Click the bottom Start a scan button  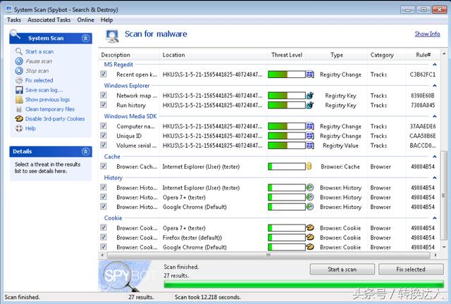(342, 270)
